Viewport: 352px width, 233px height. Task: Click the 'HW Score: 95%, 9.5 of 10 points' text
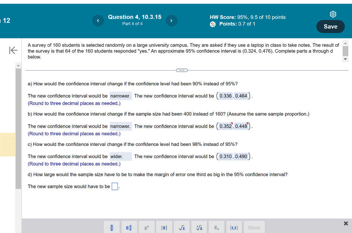247,17
